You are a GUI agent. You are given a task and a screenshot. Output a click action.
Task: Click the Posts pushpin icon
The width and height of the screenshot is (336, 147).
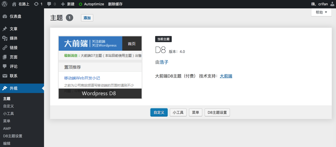[x=5, y=29]
